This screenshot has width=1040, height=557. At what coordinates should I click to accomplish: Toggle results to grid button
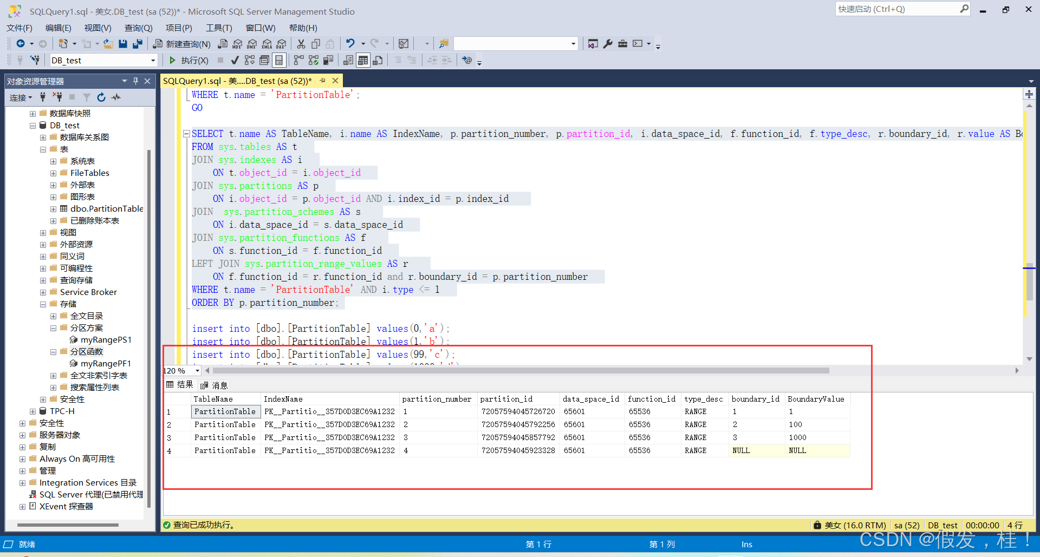[363, 60]
